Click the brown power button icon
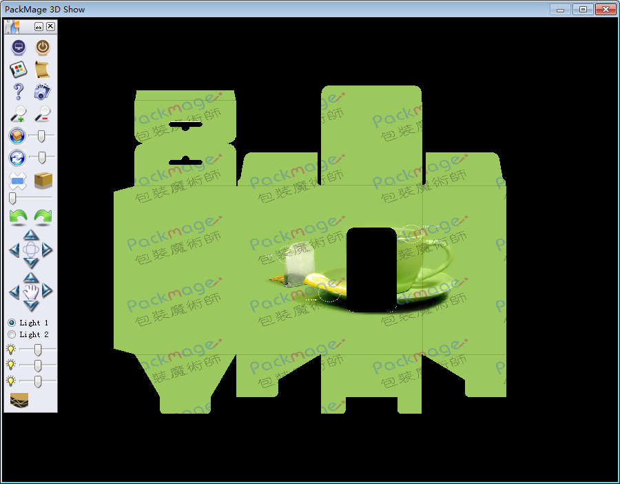 [x=42, y=48]
